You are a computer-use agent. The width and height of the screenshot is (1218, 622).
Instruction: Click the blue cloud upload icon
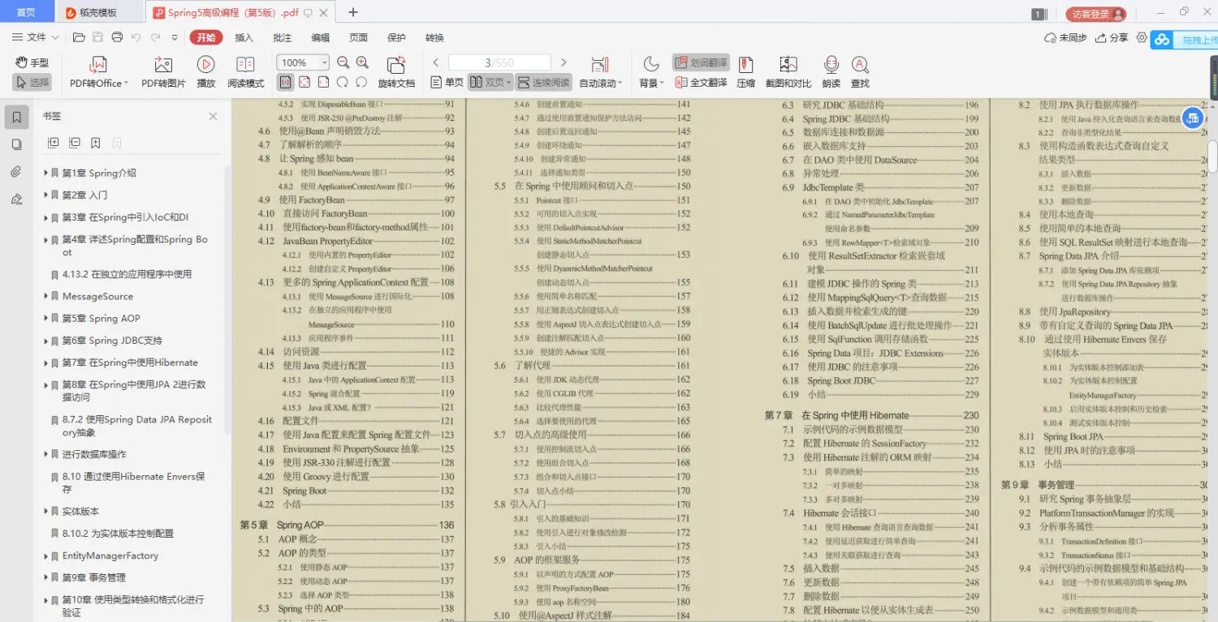(x=1161, y=39)
